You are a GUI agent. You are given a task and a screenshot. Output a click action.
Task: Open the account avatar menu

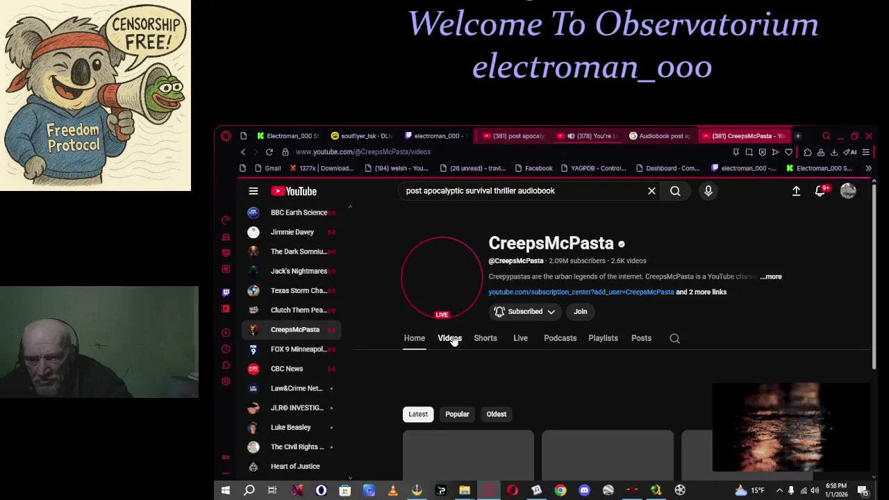tap(848, 191)
